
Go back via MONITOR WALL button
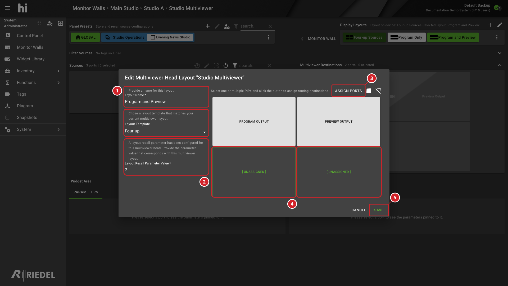(319, 39)
